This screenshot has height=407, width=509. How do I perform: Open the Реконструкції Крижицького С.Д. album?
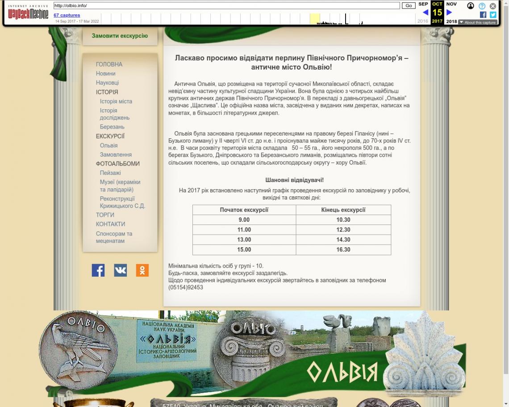tap(122, 202)
